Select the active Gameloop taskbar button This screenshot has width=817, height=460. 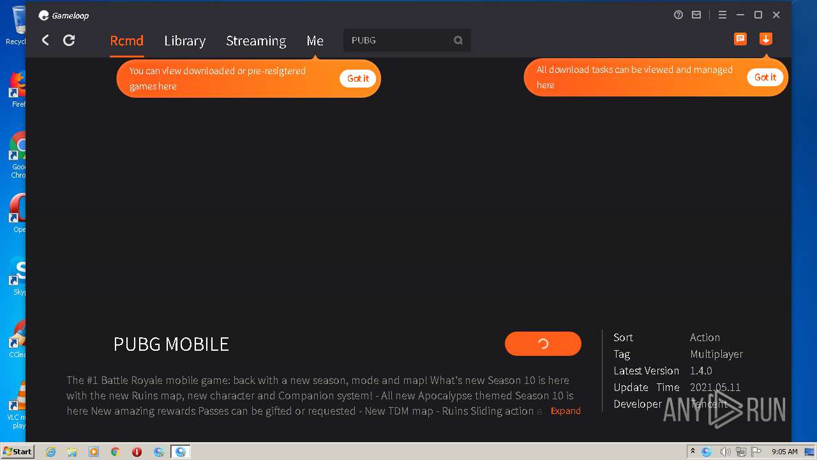coord(181,452)
